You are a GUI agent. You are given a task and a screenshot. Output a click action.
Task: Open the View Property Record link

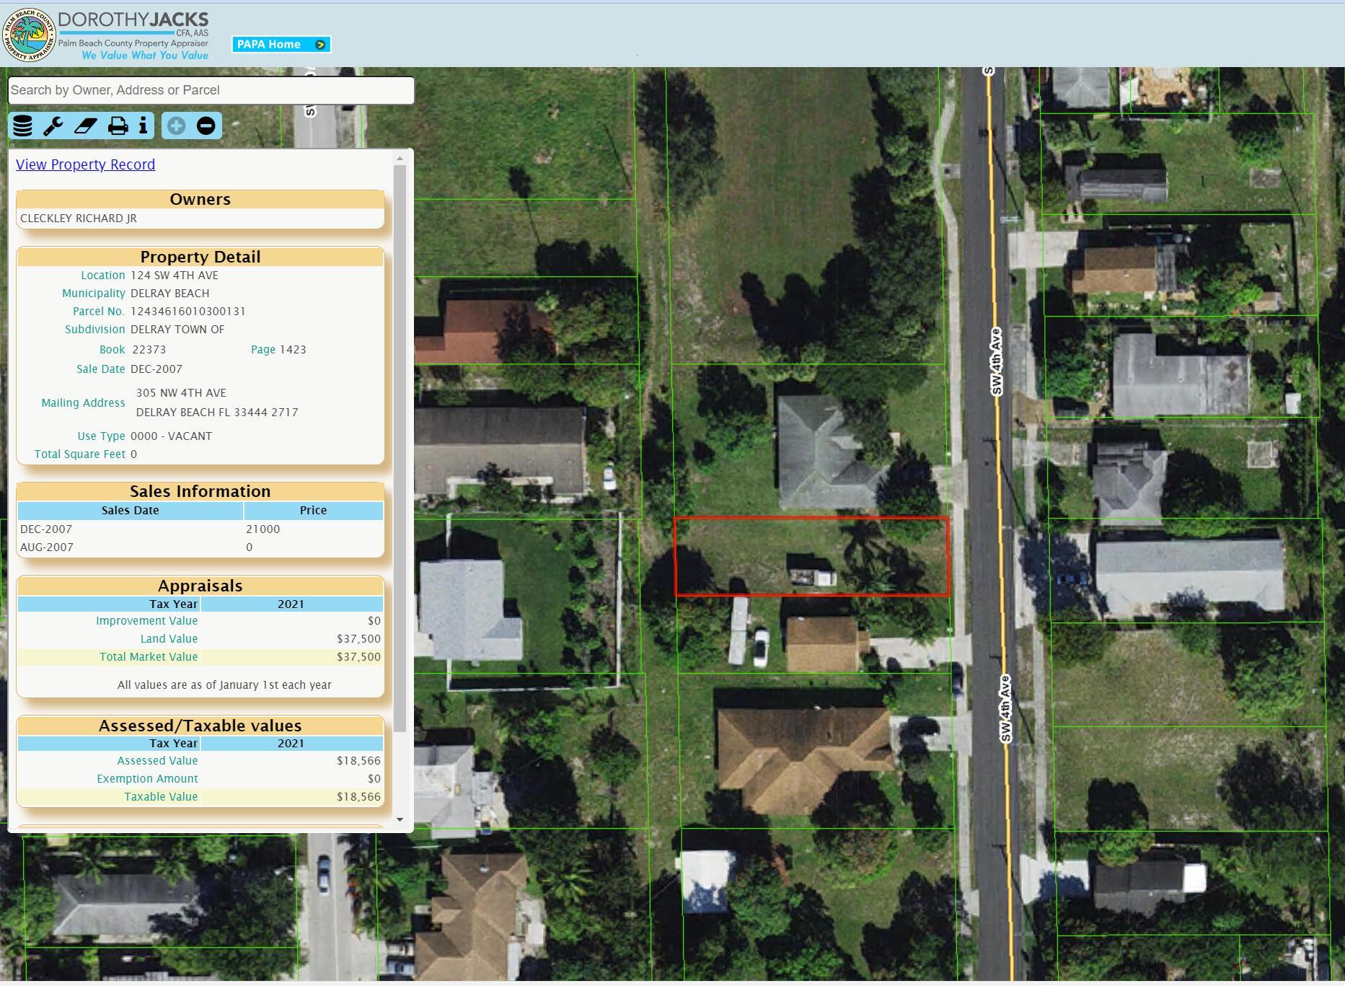[x=85, y=164]
